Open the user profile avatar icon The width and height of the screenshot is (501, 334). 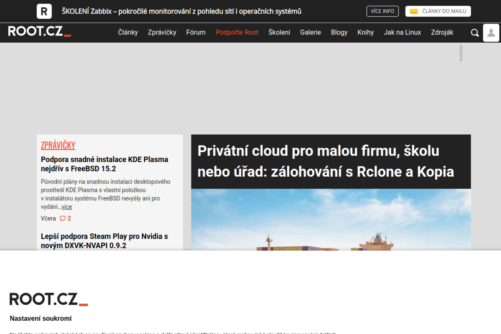point(491,33)
